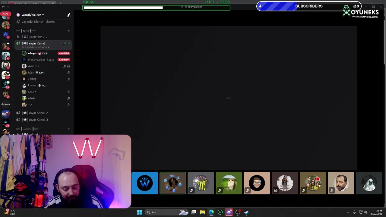The image size is (386, 217).
Task: Select the blue W crown participant tile
Action: [145, 183]
